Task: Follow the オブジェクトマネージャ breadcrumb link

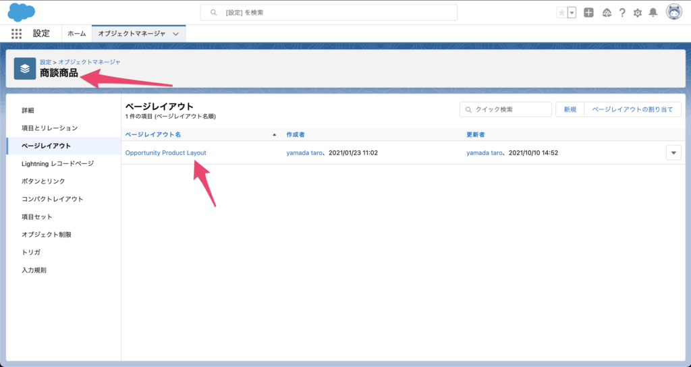Action: pyautogui.click(x=90, y=62)
